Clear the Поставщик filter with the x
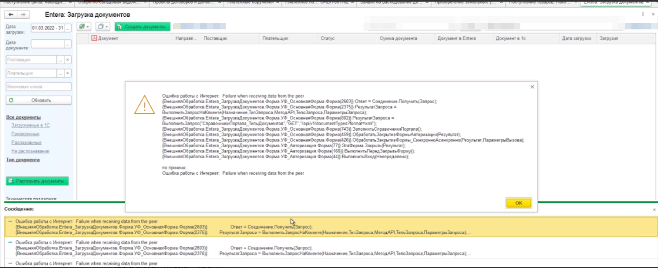 [x=68, y=60]
